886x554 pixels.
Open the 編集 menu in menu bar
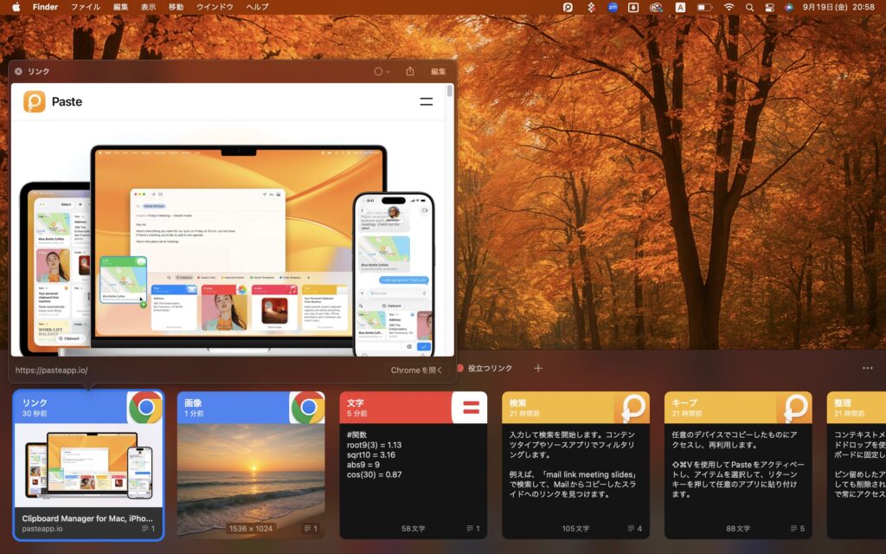coord(120,7)
